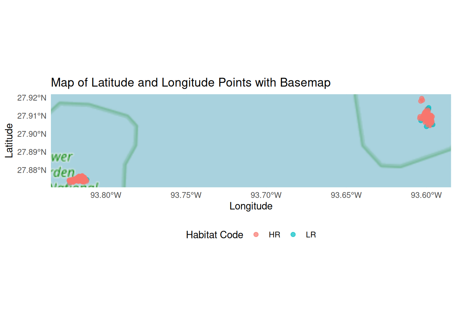456x325 pixels.
Task: Click the 93.70°W longitude tick label
Action: 266,195
